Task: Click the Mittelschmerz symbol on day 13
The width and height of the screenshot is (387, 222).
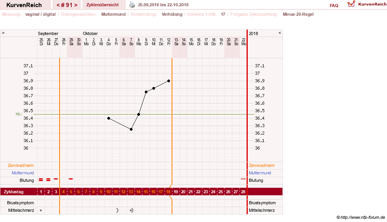Action: pos(131,211)
